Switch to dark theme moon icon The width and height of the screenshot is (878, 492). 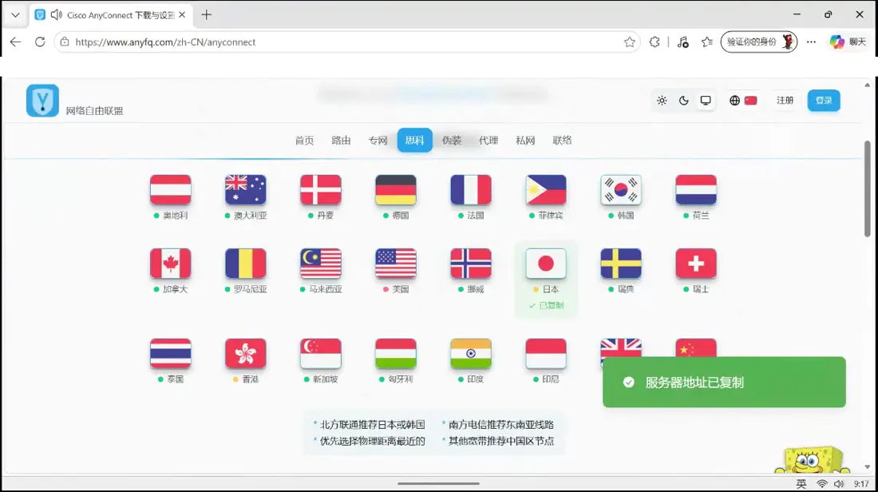pyautogui.click(x=684, y=101)
